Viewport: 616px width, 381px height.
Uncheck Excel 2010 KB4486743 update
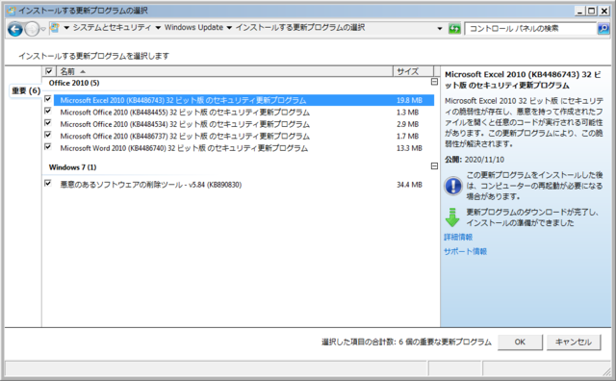48,99
